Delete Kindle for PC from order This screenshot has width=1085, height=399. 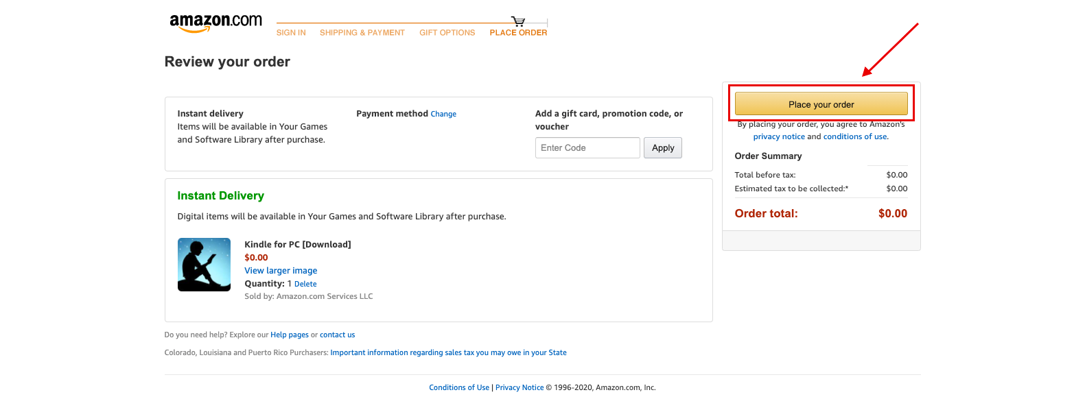tap(305, 284)
